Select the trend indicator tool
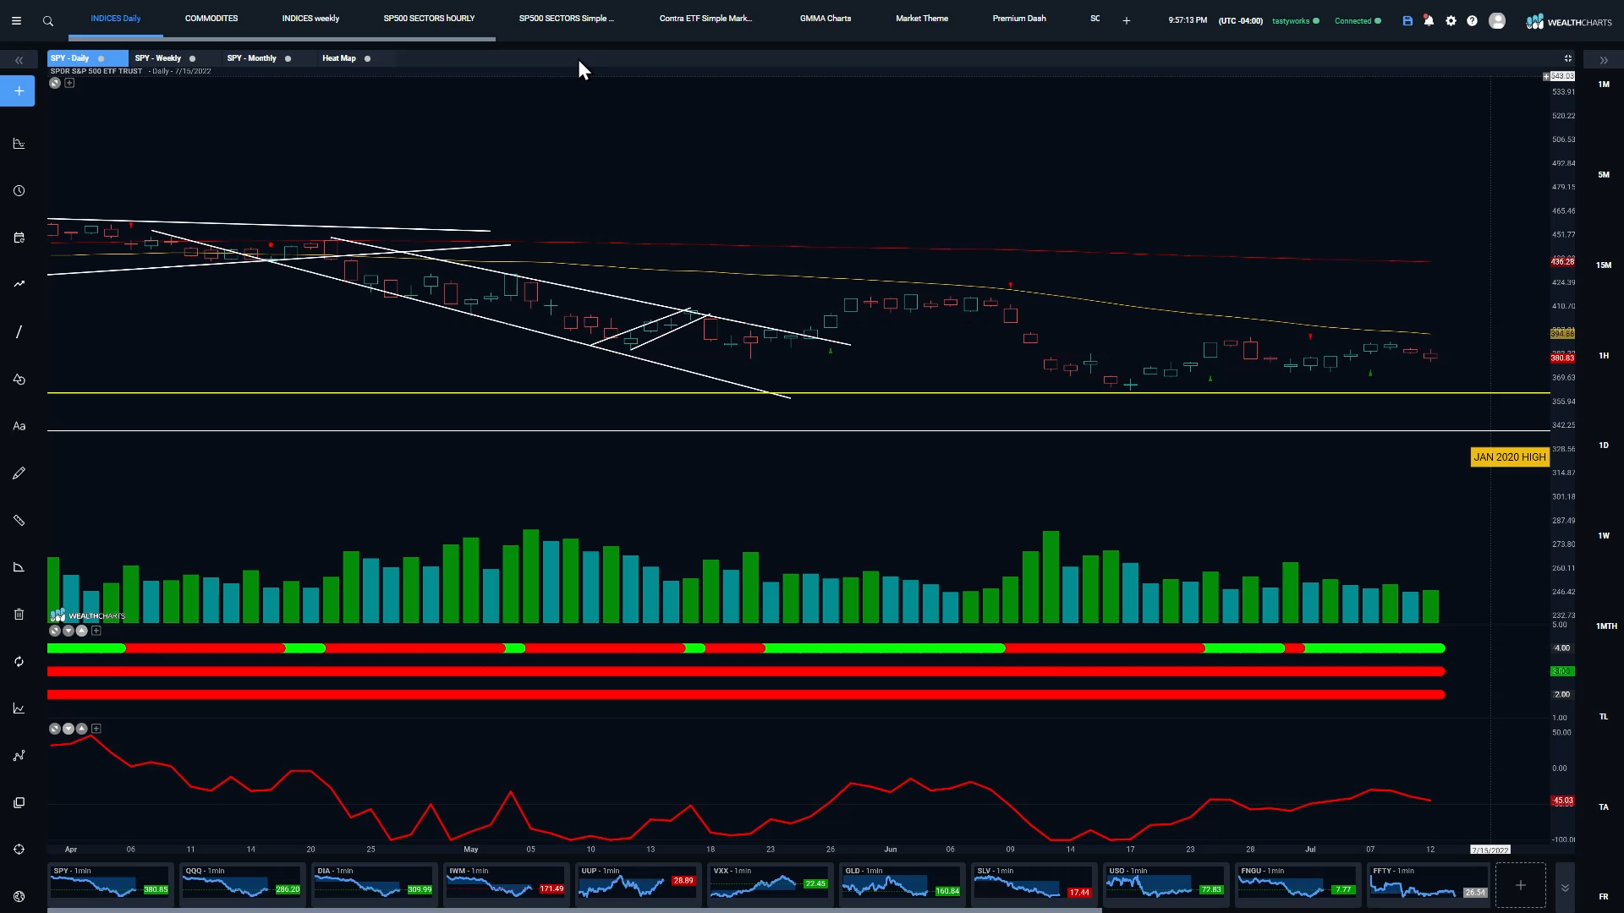Viewport: 1624px width, 913px height. [x=19, y=284]
